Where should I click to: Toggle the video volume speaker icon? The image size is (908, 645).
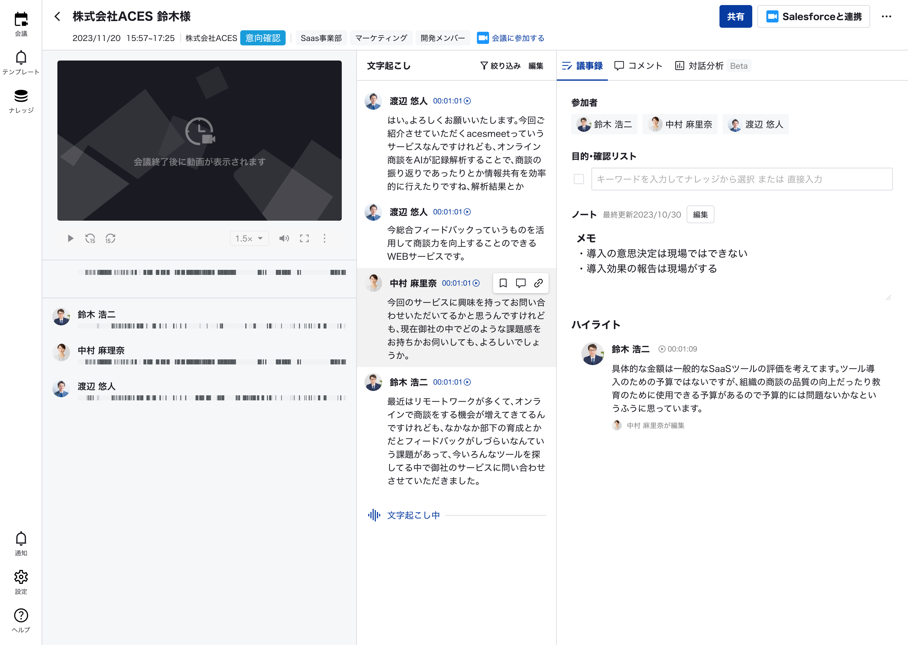pyautogui.click(x=284, y=238)
